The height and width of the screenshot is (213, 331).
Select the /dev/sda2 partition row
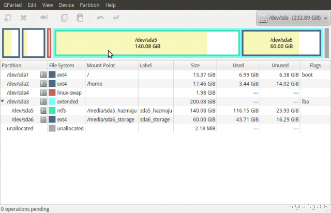coord(165,84)
